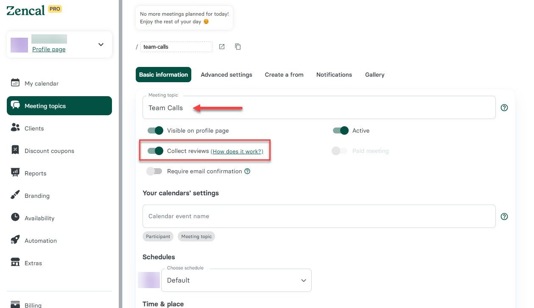Click the Branding paintbrush icon
This screenshot has height=308, width=534.
[x=15, y=195]
